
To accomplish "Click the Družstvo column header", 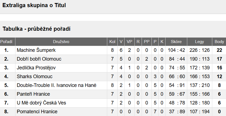I will tap(61, 42).
